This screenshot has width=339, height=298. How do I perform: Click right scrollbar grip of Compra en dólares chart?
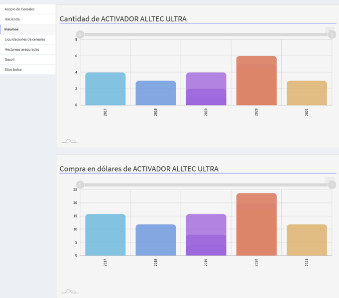[332, 185]
